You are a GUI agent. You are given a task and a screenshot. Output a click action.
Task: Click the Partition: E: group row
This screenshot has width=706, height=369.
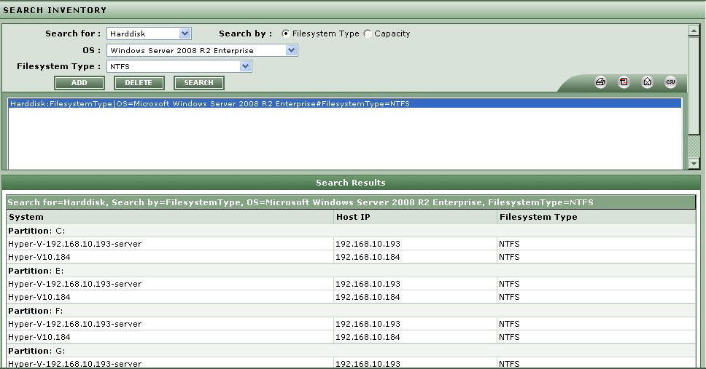351,271
